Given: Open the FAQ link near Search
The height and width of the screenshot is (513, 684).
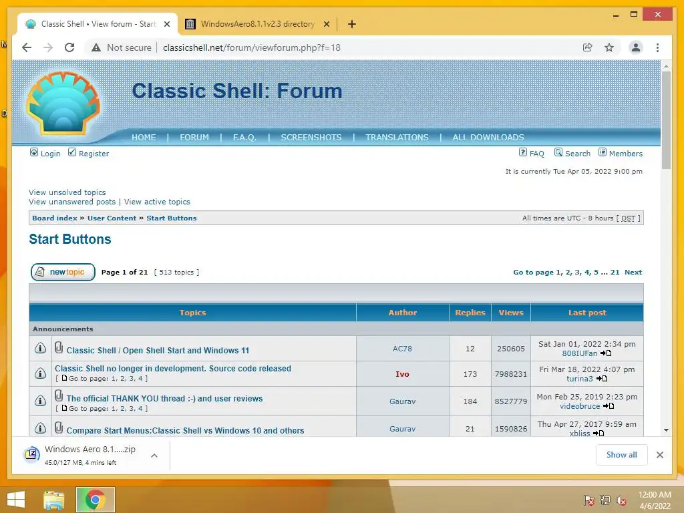Looking at the screenshot, I should pyautogui.click(x=531, y=153).
